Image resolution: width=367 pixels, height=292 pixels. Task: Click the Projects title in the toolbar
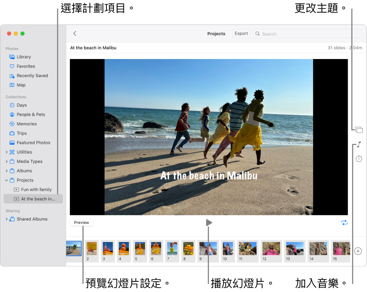tap(216, 33)
